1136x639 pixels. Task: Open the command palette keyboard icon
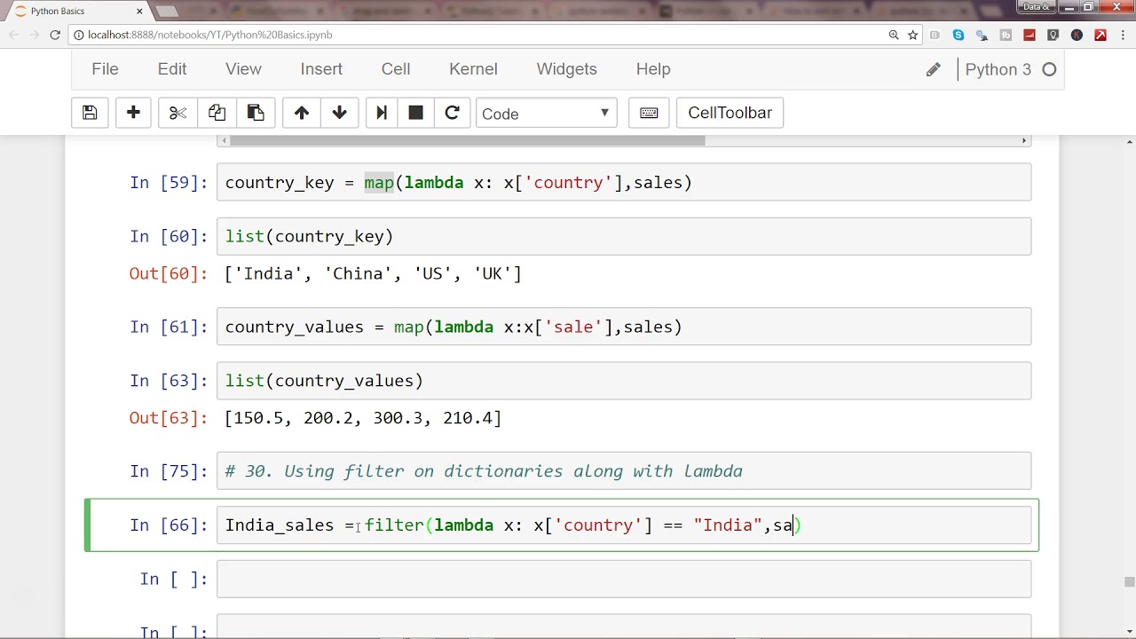649,113
